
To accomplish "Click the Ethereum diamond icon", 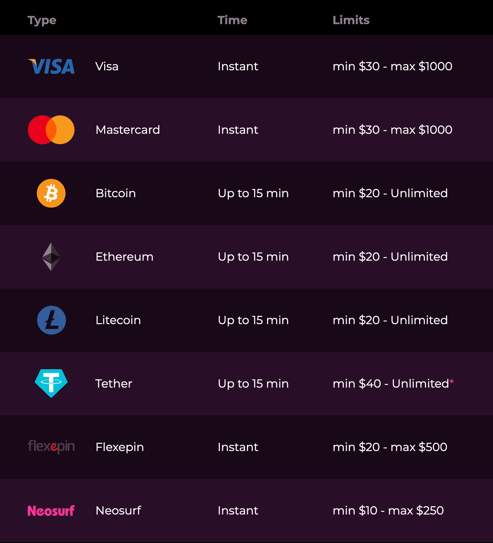I will (51, 257).
